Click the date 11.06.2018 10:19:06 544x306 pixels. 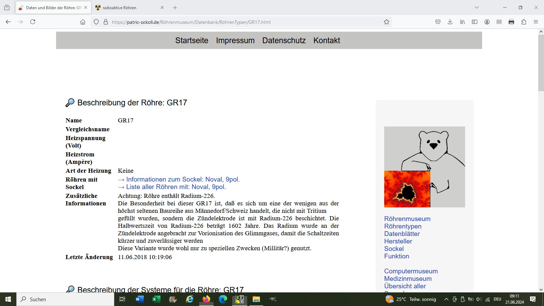click(x=145, y=257)
